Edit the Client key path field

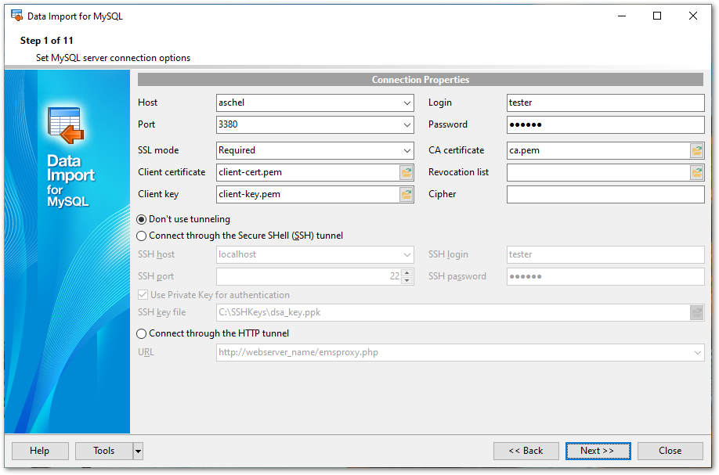(x=308, y=195)
